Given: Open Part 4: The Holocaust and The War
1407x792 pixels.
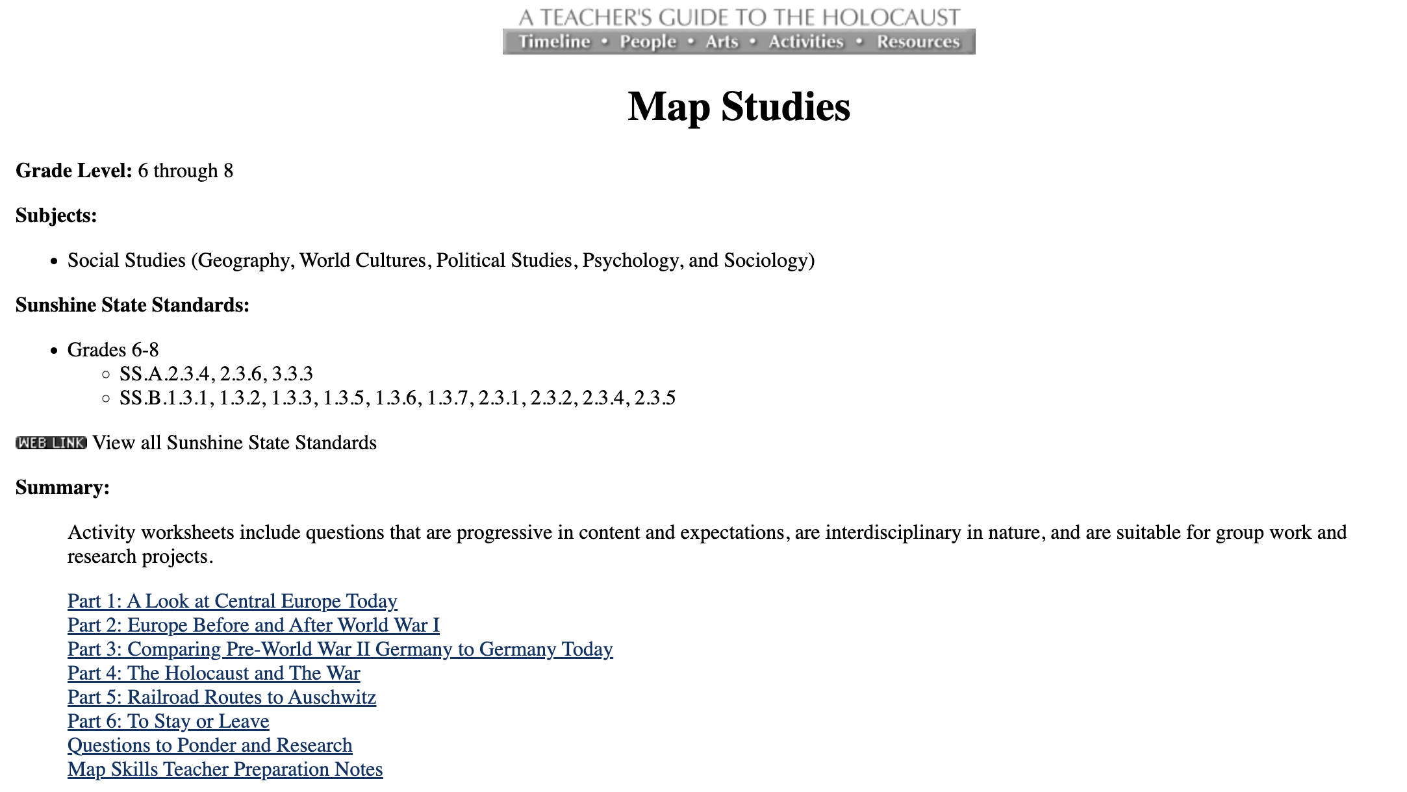Looking at the screenshot, I should (x=213, y=673).
